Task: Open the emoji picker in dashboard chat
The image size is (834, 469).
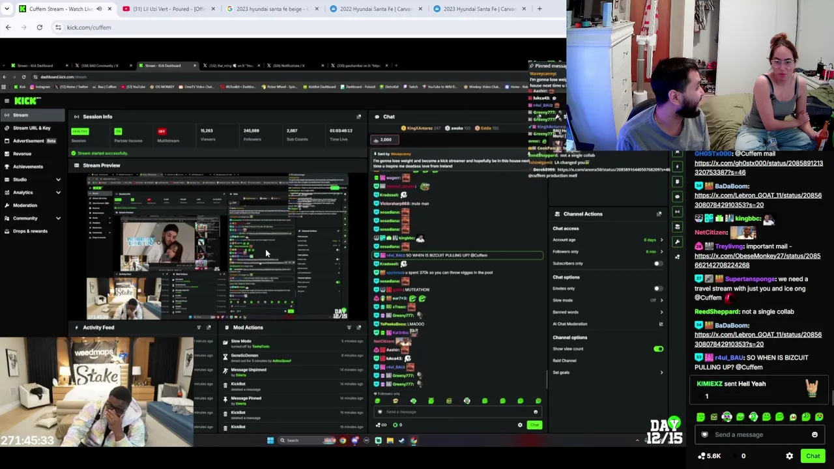Action: (x=536, y=412)
